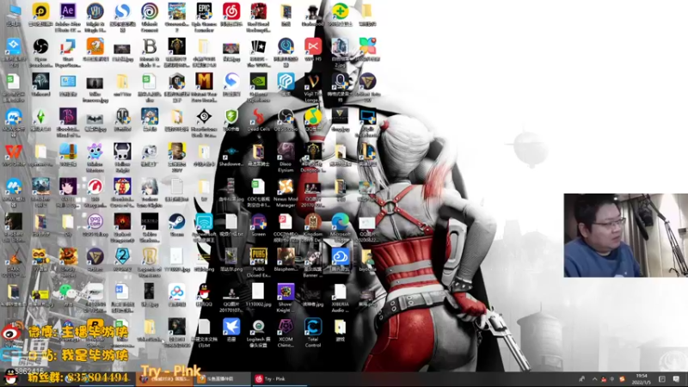Launch the Shovel Knight shortcut
This screenshot has width=688, height=387.
[286, 292]
